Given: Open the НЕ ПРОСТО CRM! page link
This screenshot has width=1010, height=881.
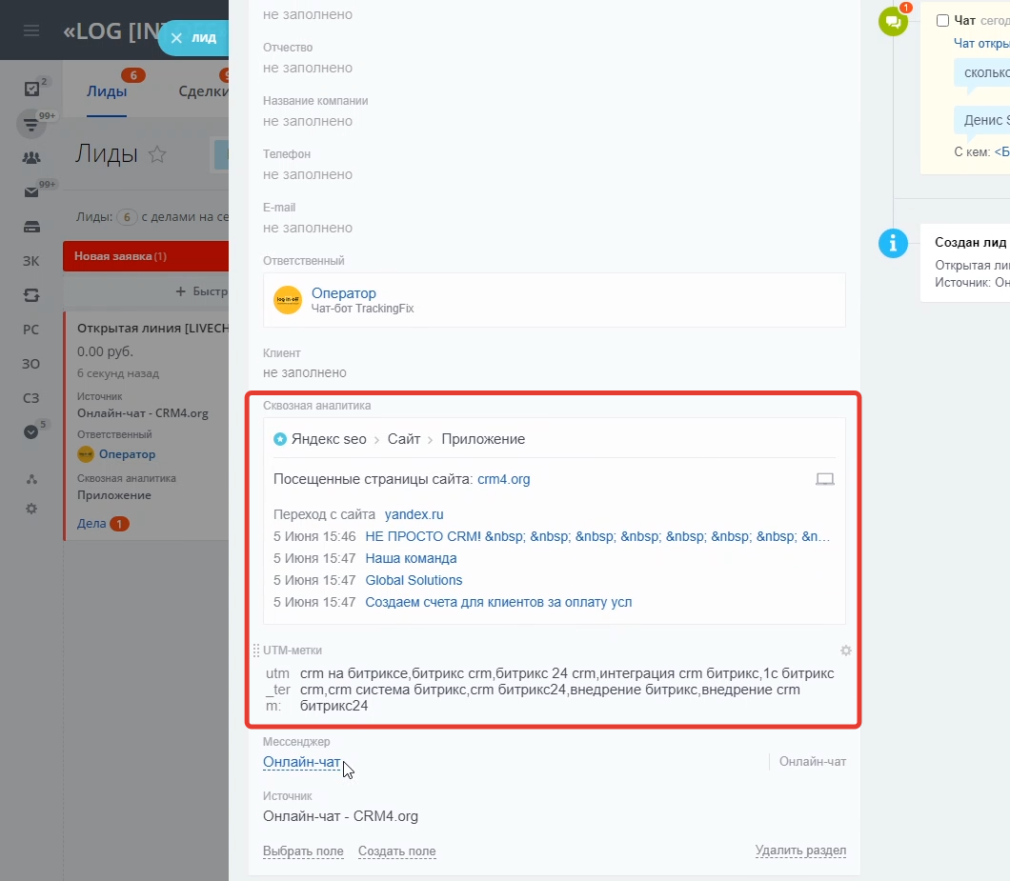Looking at the screenshot, I should (597, 536).
